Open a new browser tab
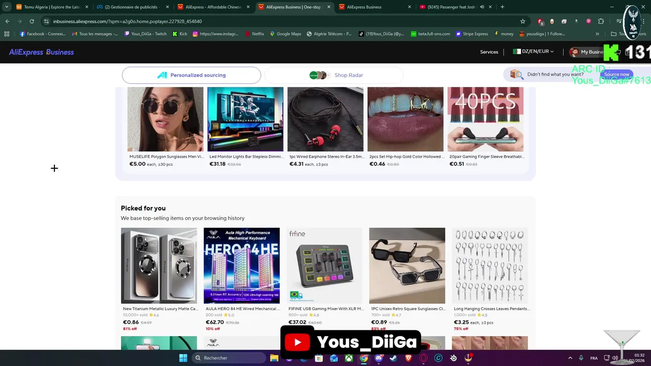Viewport: 651px width, 366px height. point(502,7)
